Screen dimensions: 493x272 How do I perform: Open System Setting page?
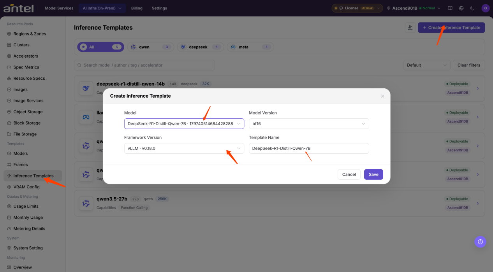pyautogui.click(x=33, y=248)
